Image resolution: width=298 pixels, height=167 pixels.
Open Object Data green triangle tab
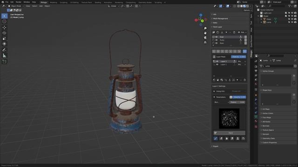click(256, 117)
